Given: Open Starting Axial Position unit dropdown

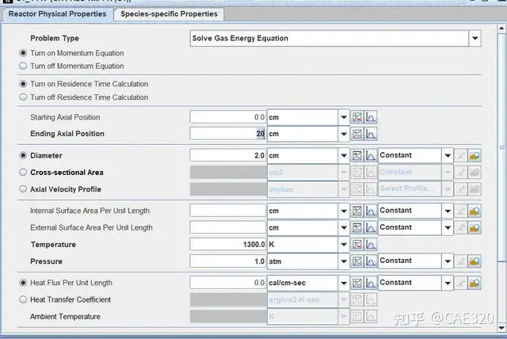Looking at the screenshot, I should click(344, 117).
